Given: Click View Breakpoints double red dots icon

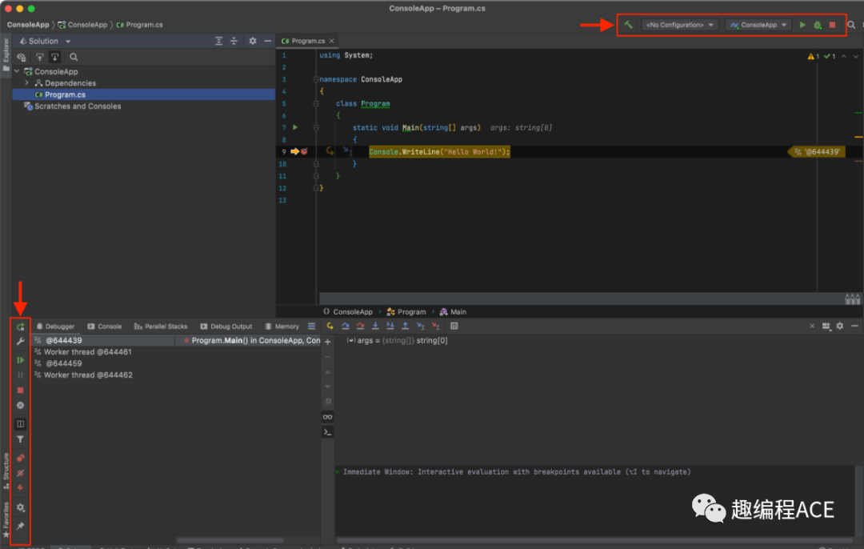Looking at the screenshot, I should (x=21, y=459).
